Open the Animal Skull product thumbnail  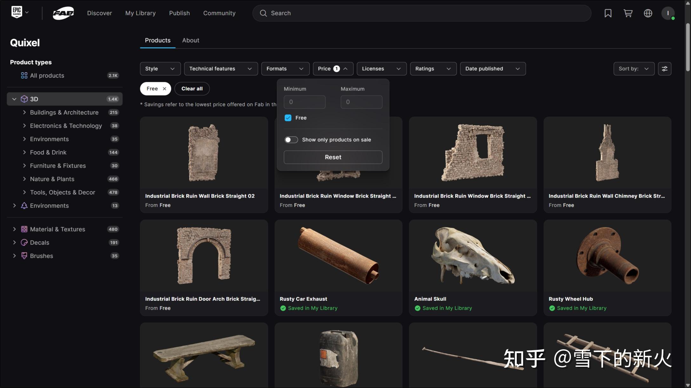[x=473, y=256]
